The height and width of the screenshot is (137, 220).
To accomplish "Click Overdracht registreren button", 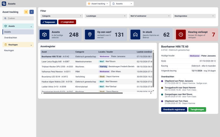I will [x=174, y=110].
